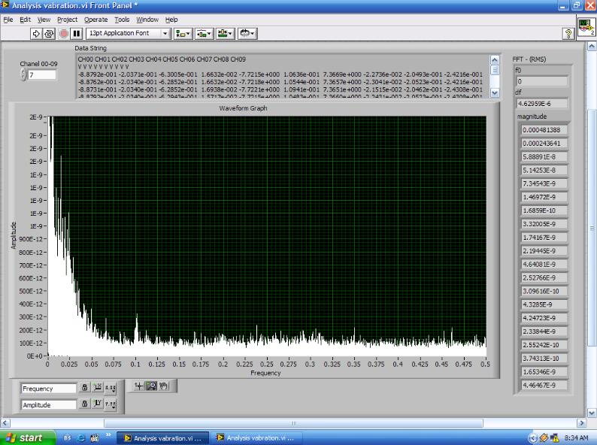Click the VI connector pane icon
597x445 pixels.
pos(586,29)
